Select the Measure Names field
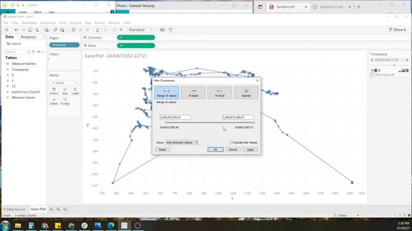Screen dimensions: 412x231 [24, 64]
